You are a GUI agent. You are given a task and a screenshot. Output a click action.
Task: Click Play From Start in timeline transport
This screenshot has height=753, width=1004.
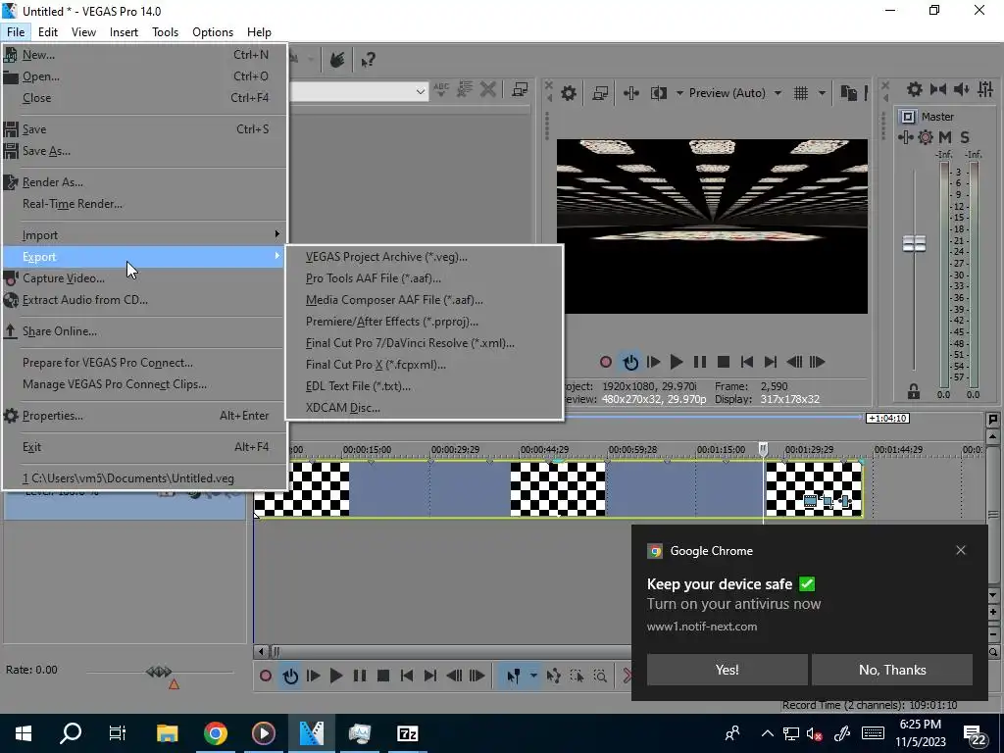click(x=313, y=676)
